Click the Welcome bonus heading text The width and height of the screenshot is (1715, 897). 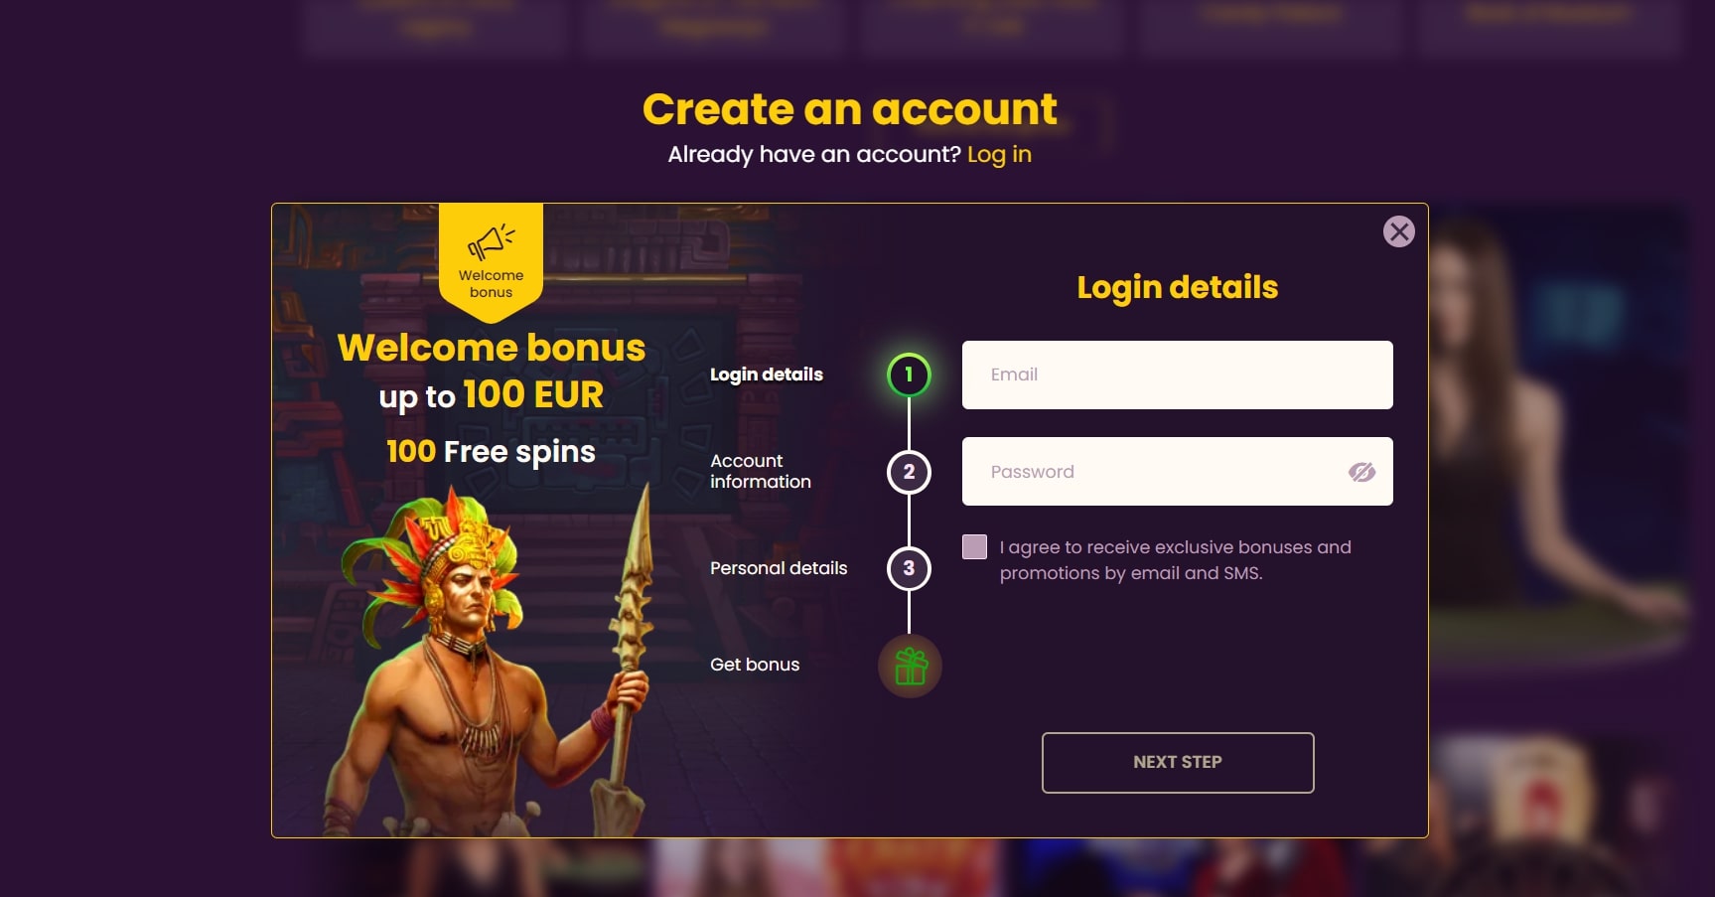(492, 348)
